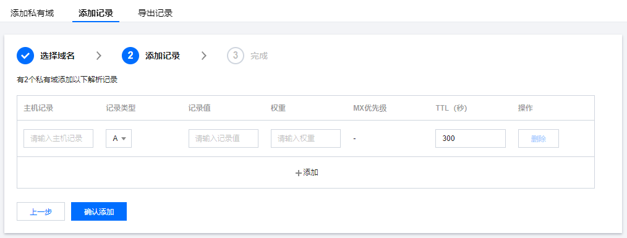Click the 完成 step label

[x=258, y=56]
